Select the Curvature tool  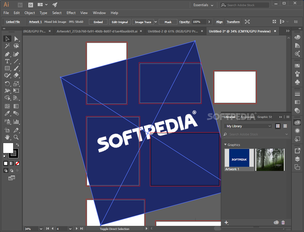[x=16, y=54]
